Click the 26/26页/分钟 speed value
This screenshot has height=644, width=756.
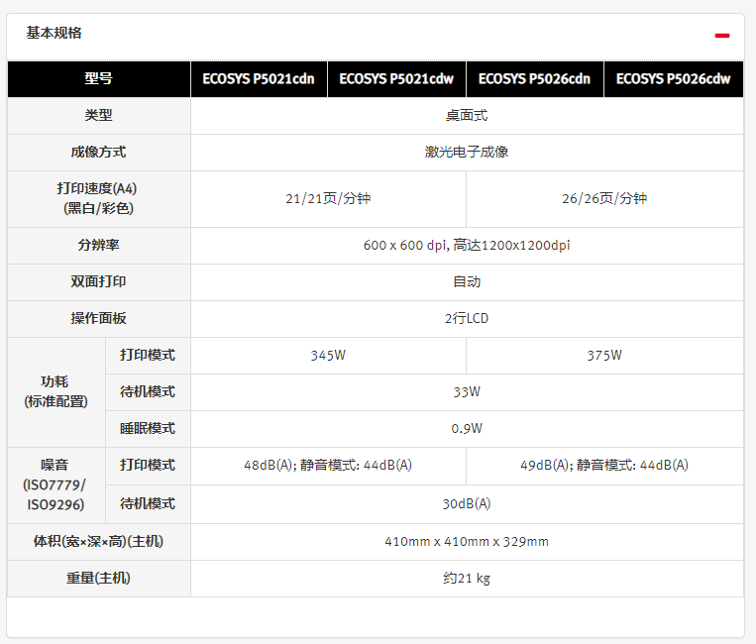click(604, 198)
